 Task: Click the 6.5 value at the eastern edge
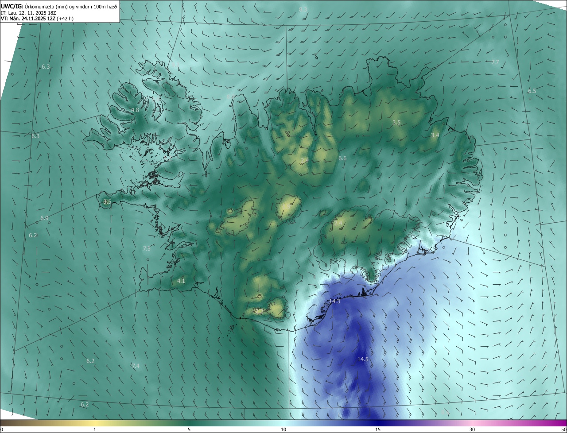click(532, 91)
